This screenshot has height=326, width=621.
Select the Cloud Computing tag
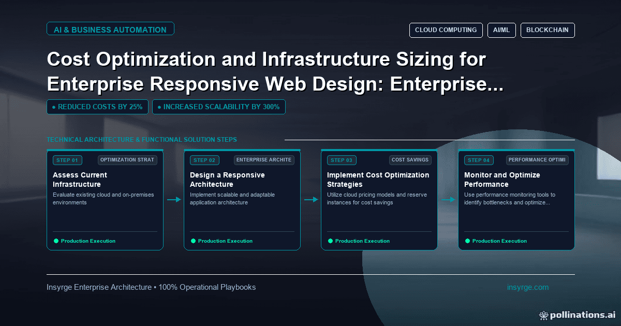(x=446, y=30)
